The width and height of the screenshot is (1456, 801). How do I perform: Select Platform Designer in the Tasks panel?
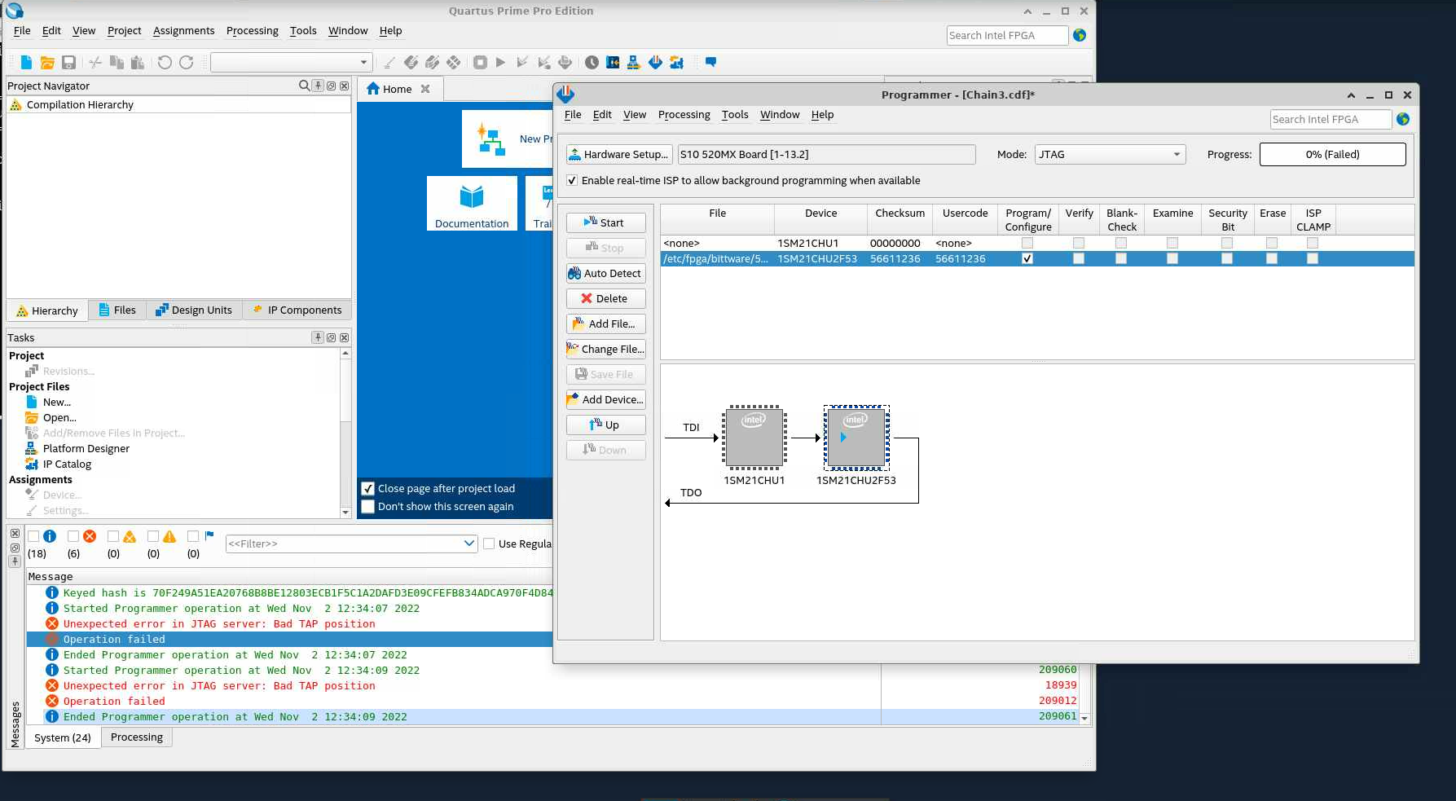coord(86,449)
